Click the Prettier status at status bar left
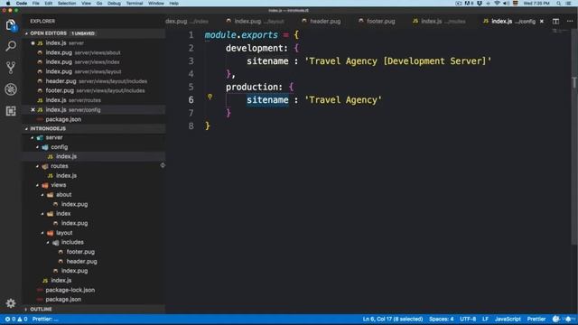Image resolution: width=578 pixels, height=325 pixels. tap(45, 319)
